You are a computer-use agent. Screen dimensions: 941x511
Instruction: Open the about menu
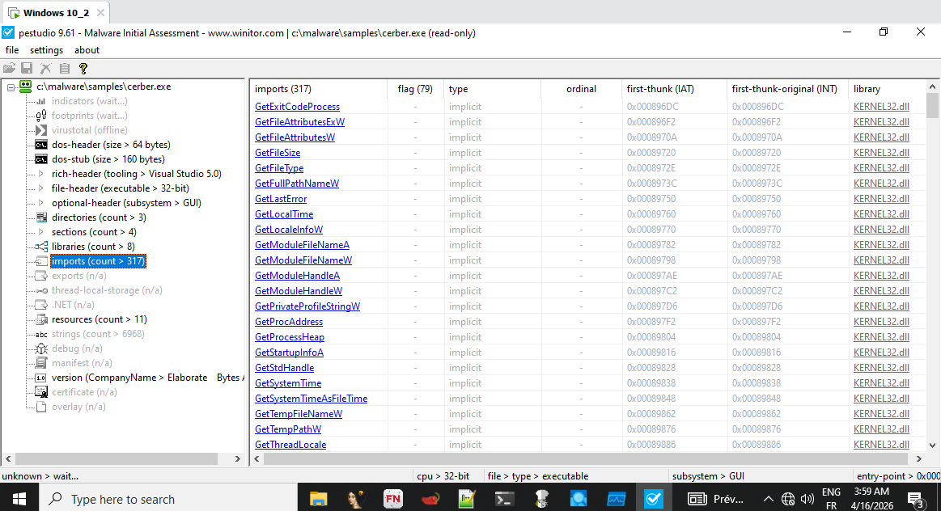tap(87, 50)
